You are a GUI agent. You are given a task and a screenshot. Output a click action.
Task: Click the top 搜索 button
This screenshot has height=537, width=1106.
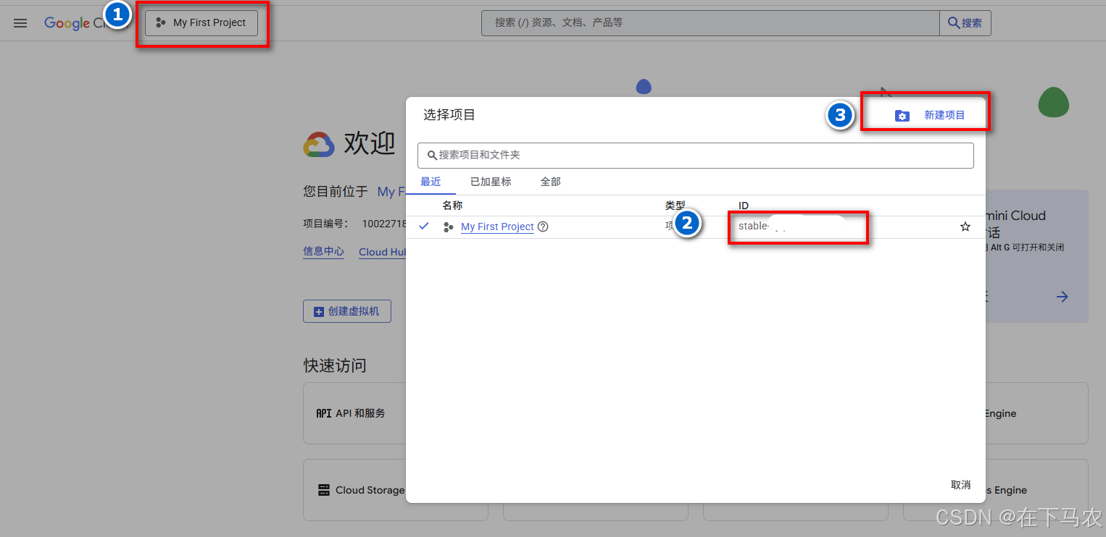(x=965, y=23)
